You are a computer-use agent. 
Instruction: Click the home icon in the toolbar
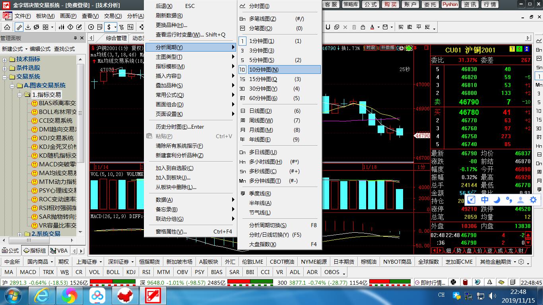(7, 27)
